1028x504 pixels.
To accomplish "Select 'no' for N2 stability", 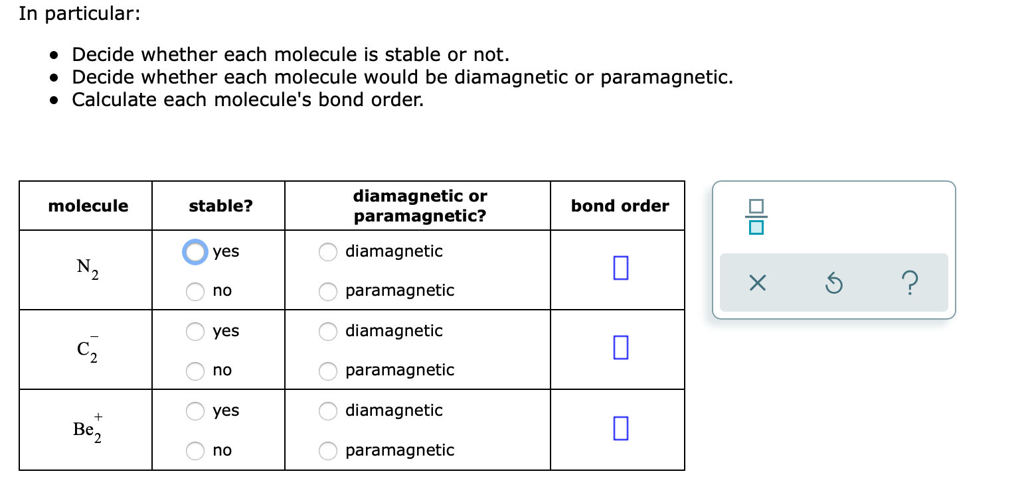I will (195, 291).
